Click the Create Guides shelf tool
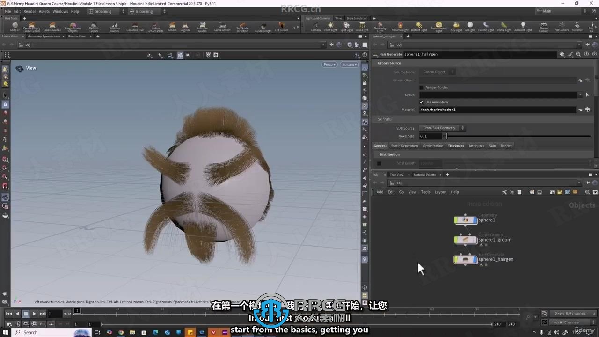This screenshot has width=599, height=337. [52, 27]
